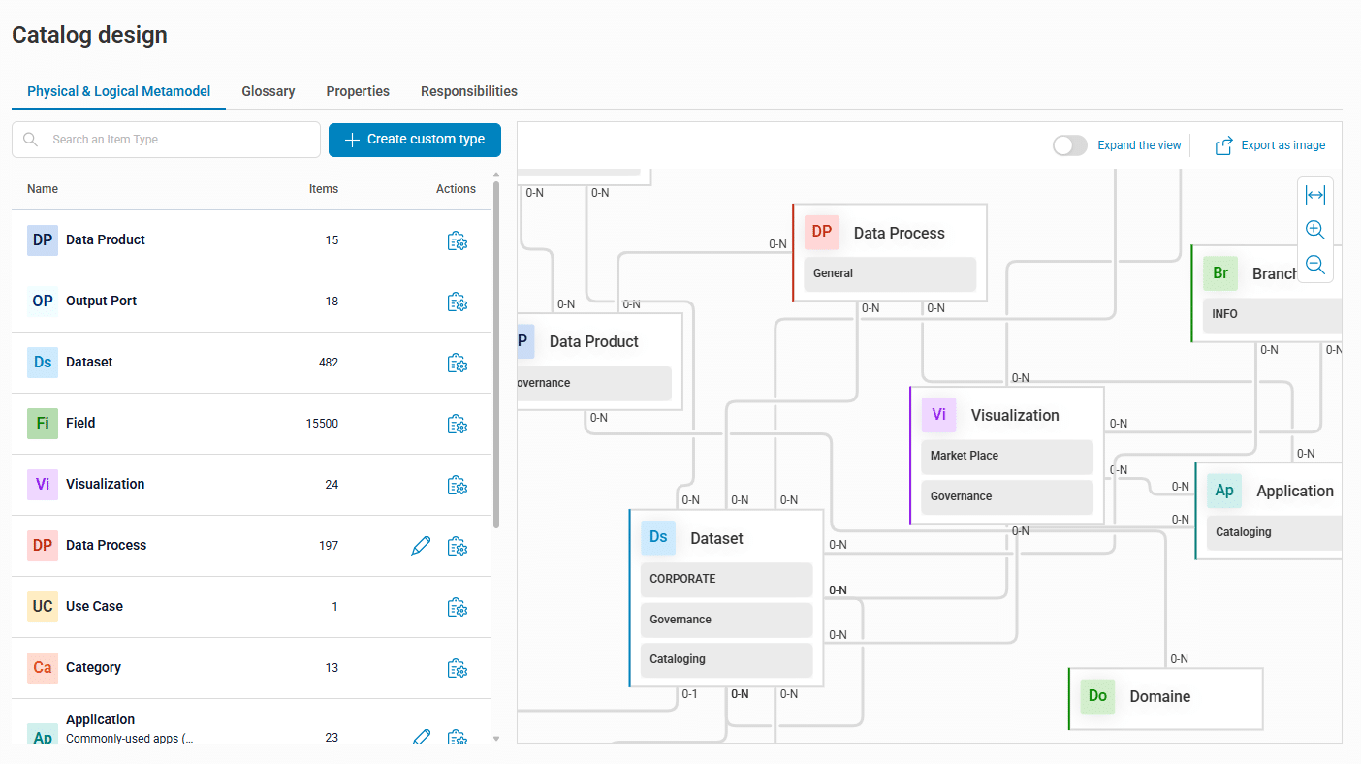
Task: Click the pencil edit icon for Data Process
Action: 421,546
